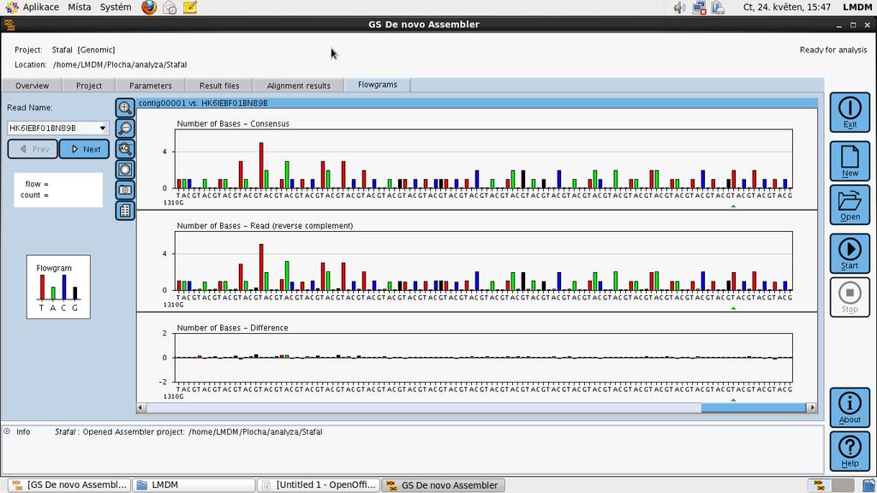The width and height of the screenshot is (877, 493).
Task: Click the volume speaker icon
Action: (679, 7)
